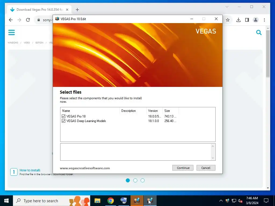275x206 pixels.
Task: Click the empty description text box
Action: (x=135, y=152)
